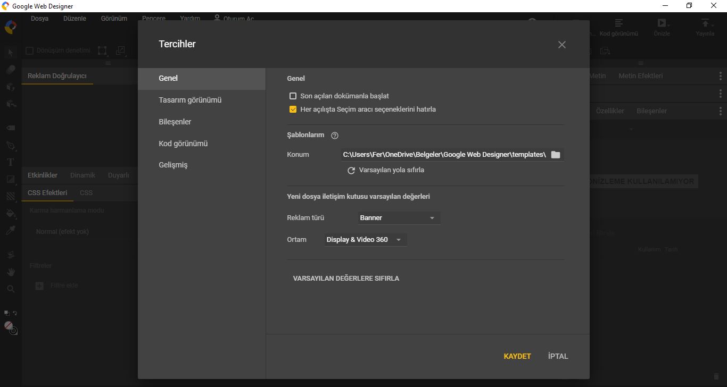The image size is (727, 387).
Task: Click İPTAL to cancel
Action: (558, 357)
